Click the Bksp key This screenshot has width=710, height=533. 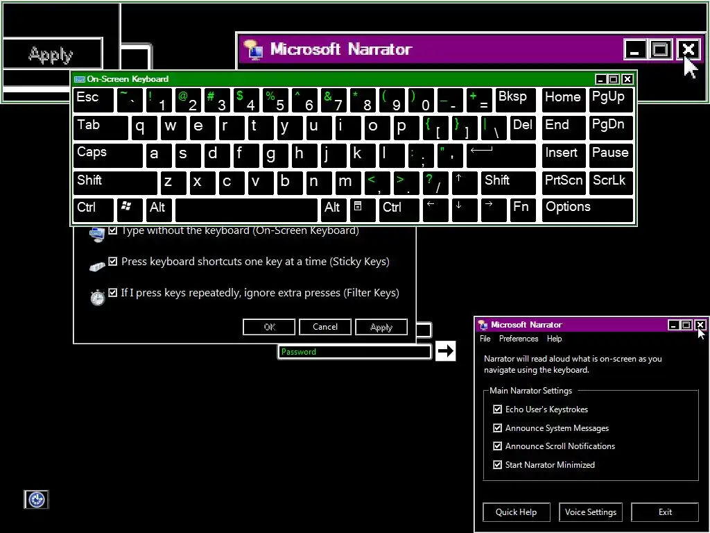tap(516, 100)
